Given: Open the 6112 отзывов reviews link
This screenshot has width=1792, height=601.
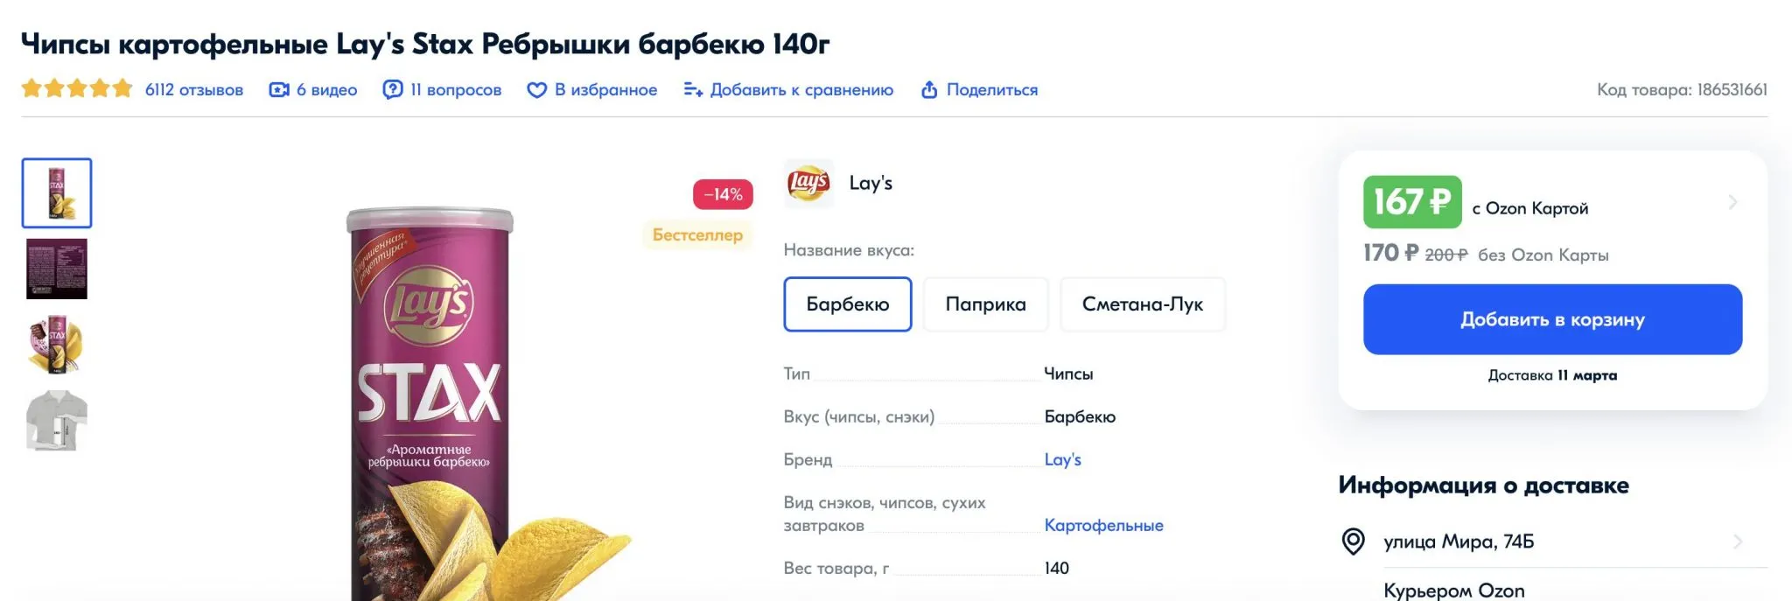Looking at the screenshot, I should (193, 90).
